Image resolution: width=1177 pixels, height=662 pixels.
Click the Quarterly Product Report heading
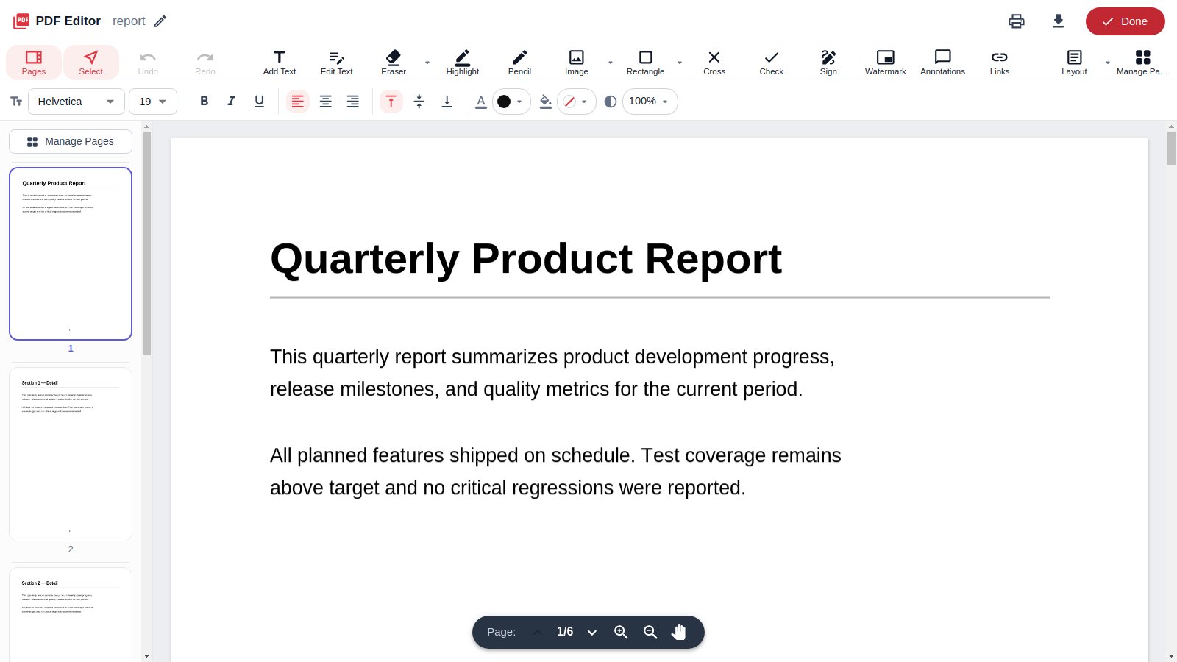pyautogui.click(x=526, y=259)
